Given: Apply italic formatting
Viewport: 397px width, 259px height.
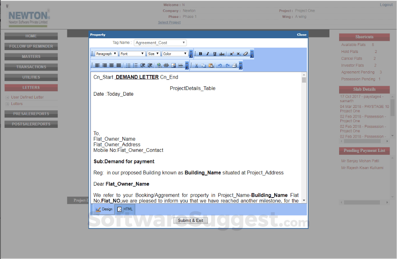Looking at the screenshot, I should coord(207,54).
